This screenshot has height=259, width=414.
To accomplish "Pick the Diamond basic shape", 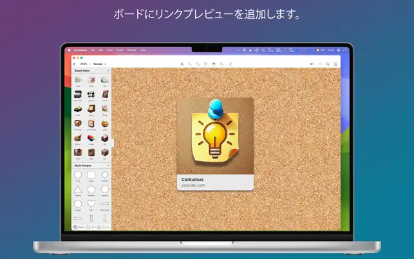I will point(105,175).
